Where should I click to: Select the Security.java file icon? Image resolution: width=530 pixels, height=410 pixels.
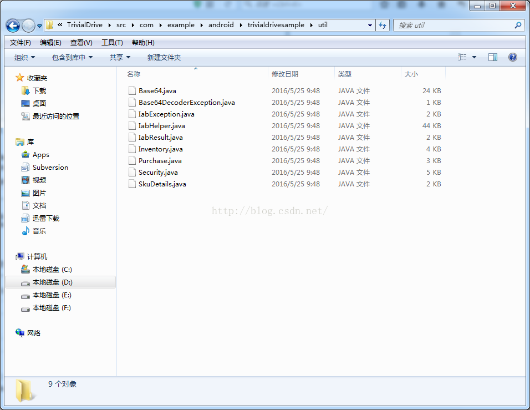[x=132, y=172]
